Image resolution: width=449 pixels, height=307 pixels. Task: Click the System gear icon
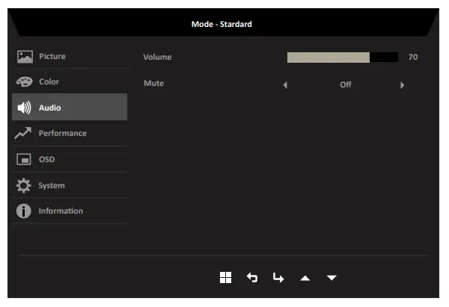(x=25, y=185)
